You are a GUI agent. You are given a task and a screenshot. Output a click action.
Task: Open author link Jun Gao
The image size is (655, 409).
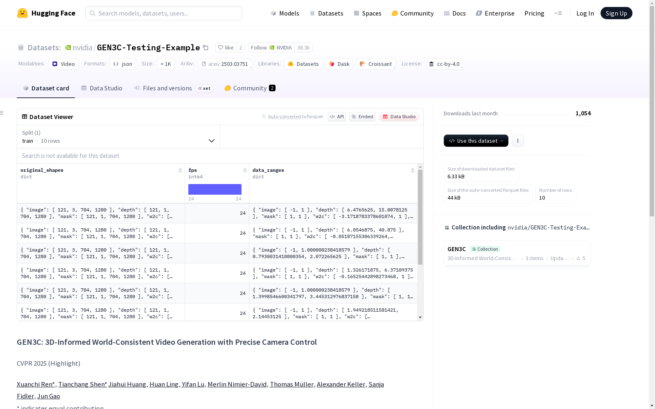tap(49, 396)
